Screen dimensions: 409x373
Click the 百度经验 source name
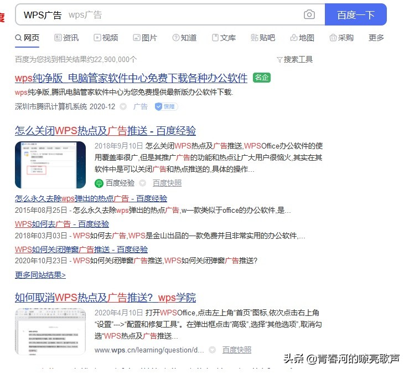point(120,183)
